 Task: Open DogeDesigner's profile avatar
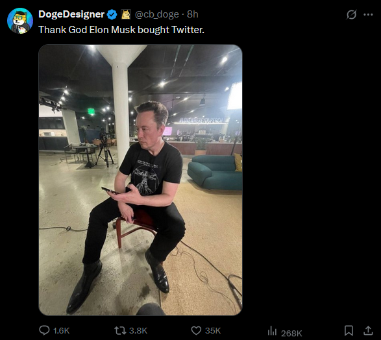(20, 21)
